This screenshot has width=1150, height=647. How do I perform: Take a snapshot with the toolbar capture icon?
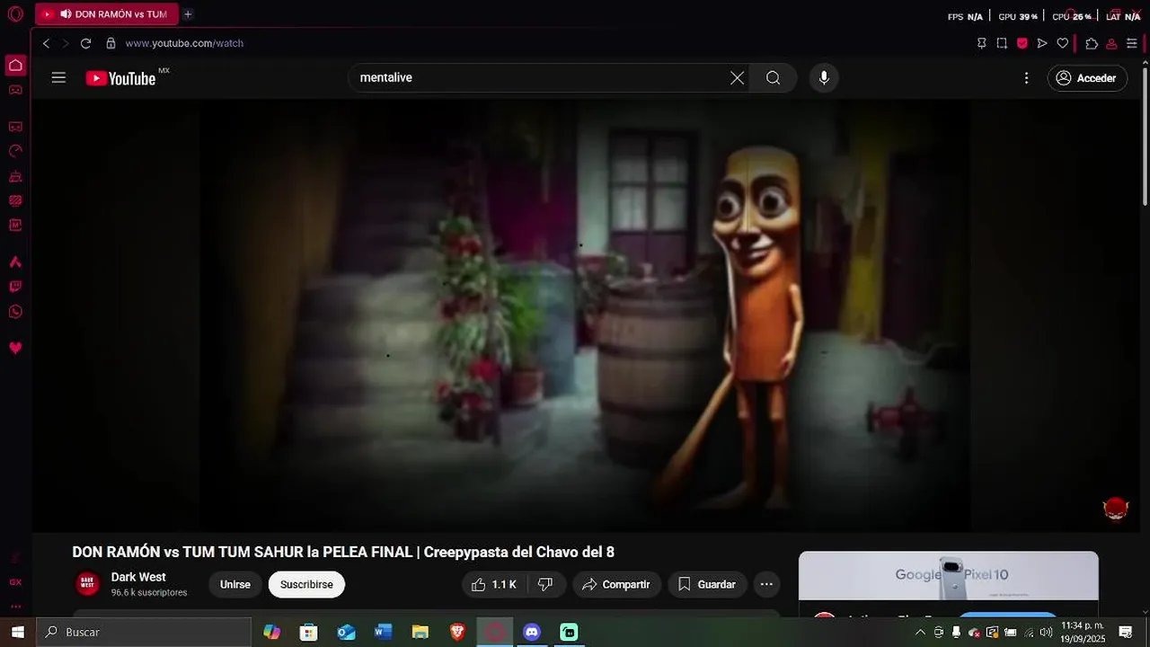coord(1002,43)
